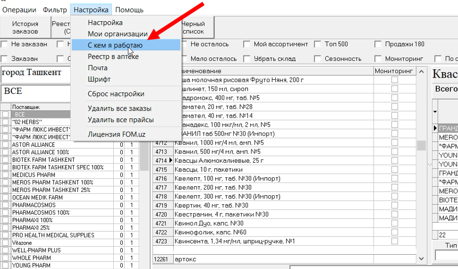
Task: Click the supplier list scrollbar thumb
Action: click(x=144, y=157)
